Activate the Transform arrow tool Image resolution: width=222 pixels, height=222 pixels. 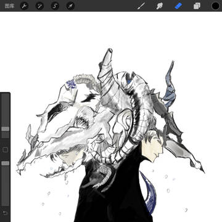(70, 6)
